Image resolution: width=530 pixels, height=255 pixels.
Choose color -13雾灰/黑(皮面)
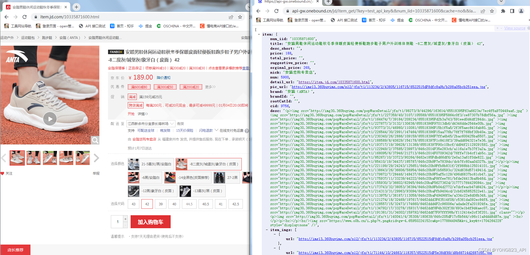[202, 191]
